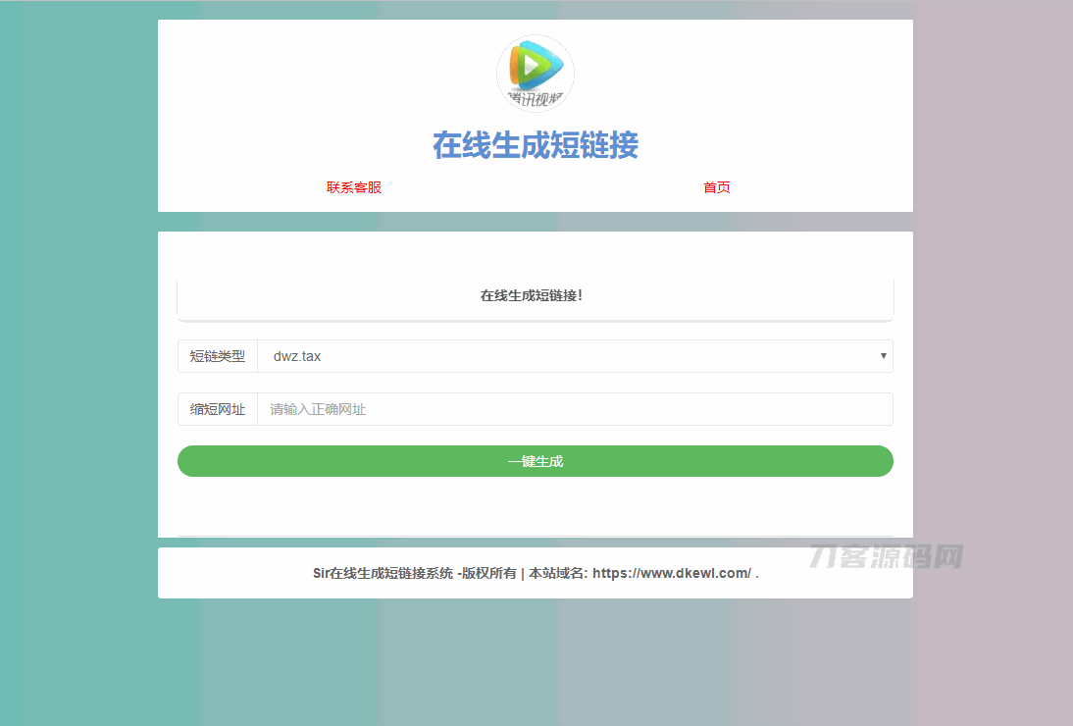Click the https://www.dkewl.com/ footer domain

click(x=672, y=573)
